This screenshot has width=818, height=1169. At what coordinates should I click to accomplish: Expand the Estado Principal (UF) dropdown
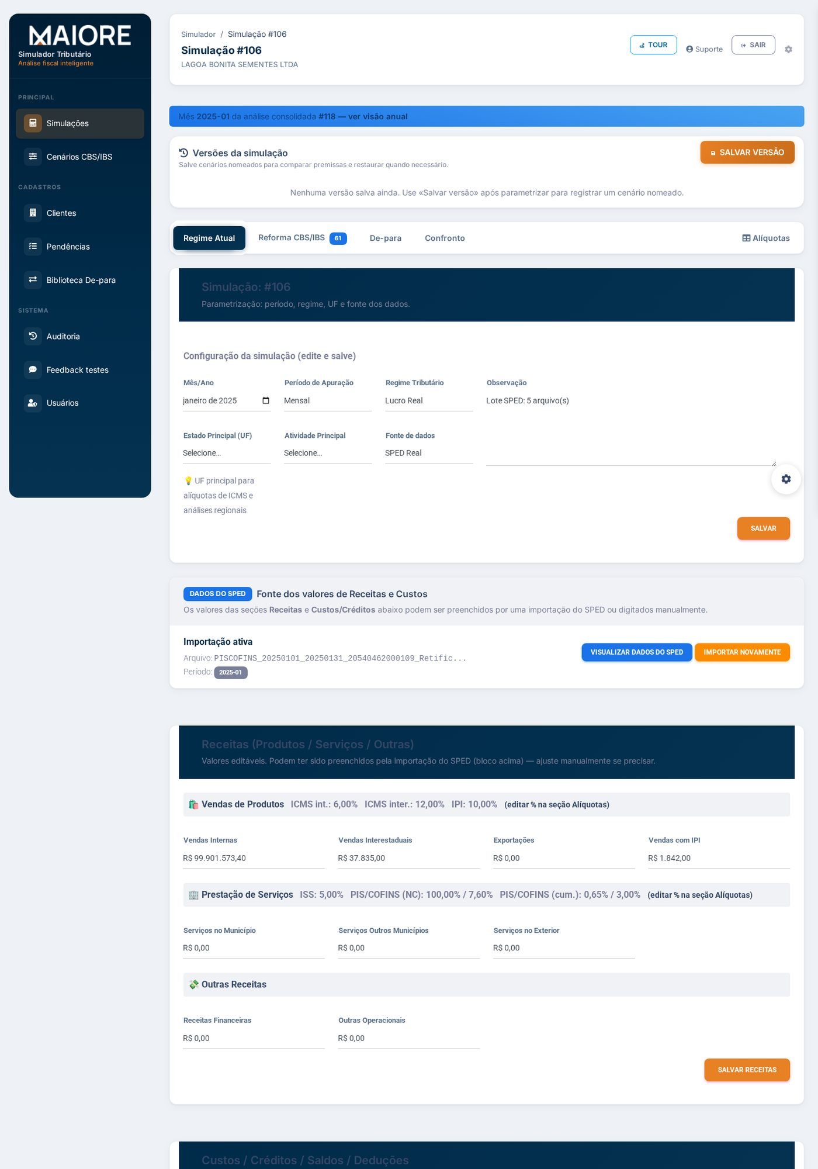tap(227, 453)
